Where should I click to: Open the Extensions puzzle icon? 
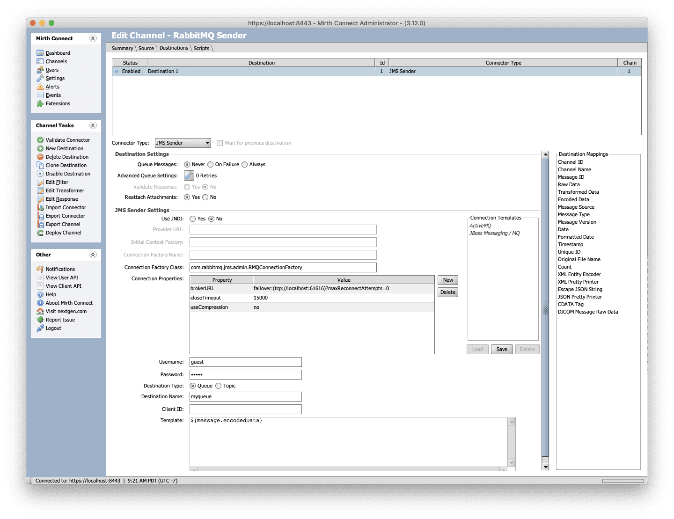(40, 103)
